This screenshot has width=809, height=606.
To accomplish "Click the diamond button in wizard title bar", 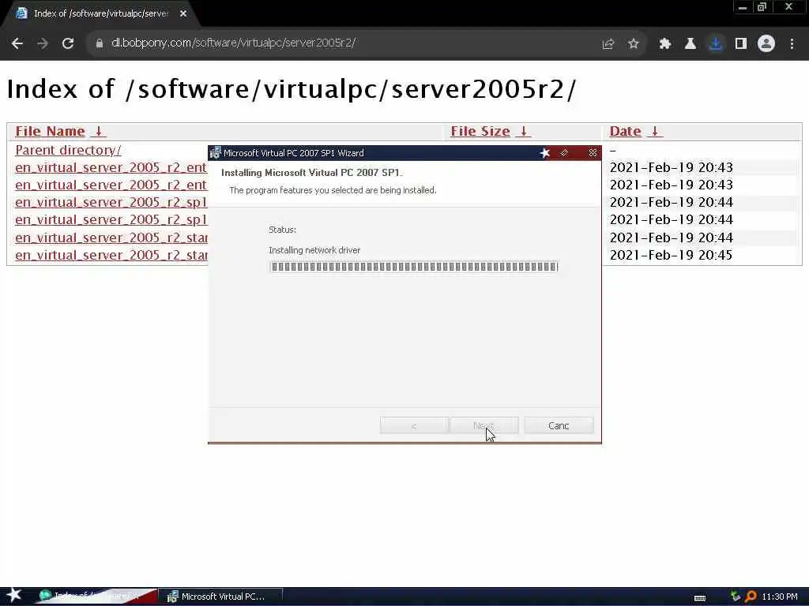I will [x=564, y=153].
